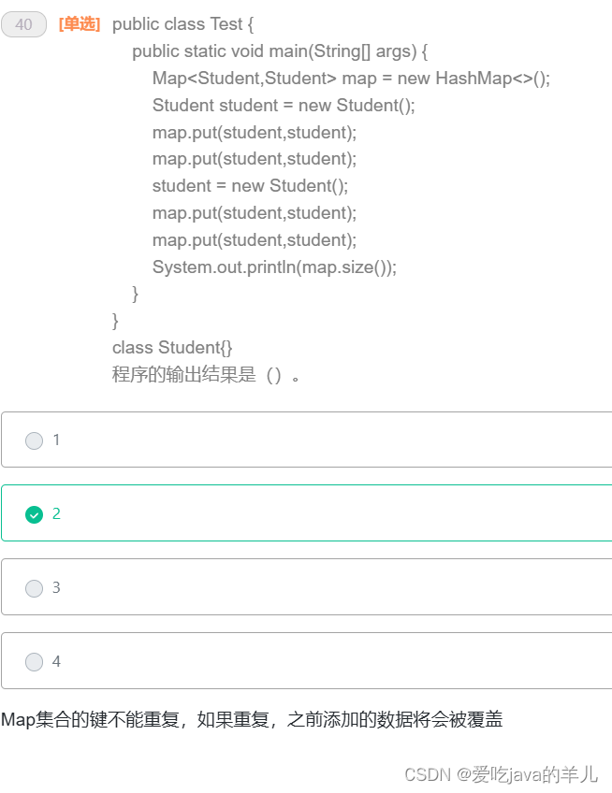Click the selected checkmark on option 2
This screenshot has width=612, height=793.
(35, 514)
